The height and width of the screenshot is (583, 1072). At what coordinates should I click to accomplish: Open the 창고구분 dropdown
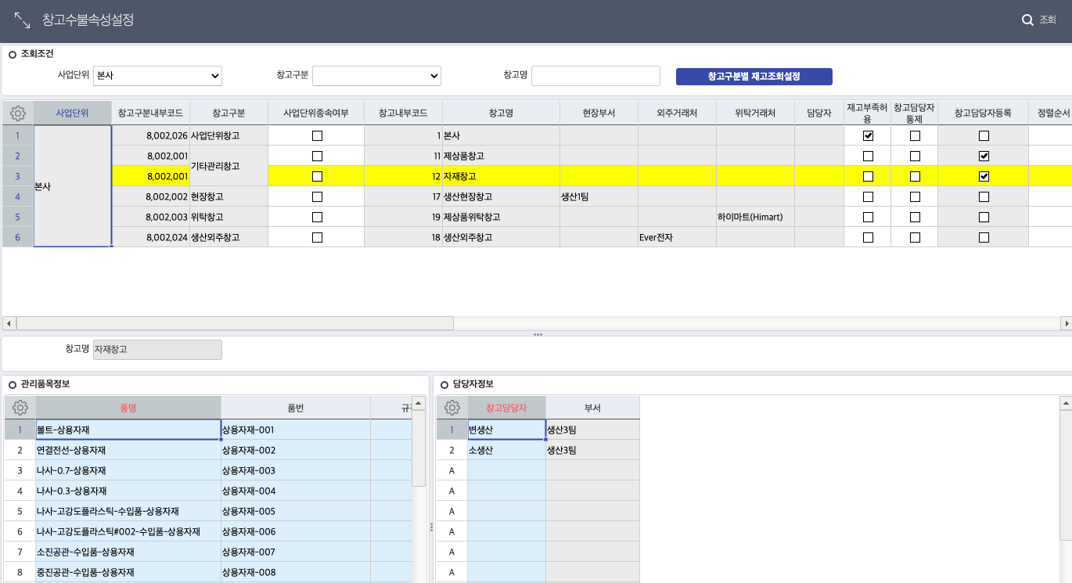376,76
